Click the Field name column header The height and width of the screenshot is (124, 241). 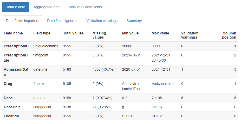[13, 33]
